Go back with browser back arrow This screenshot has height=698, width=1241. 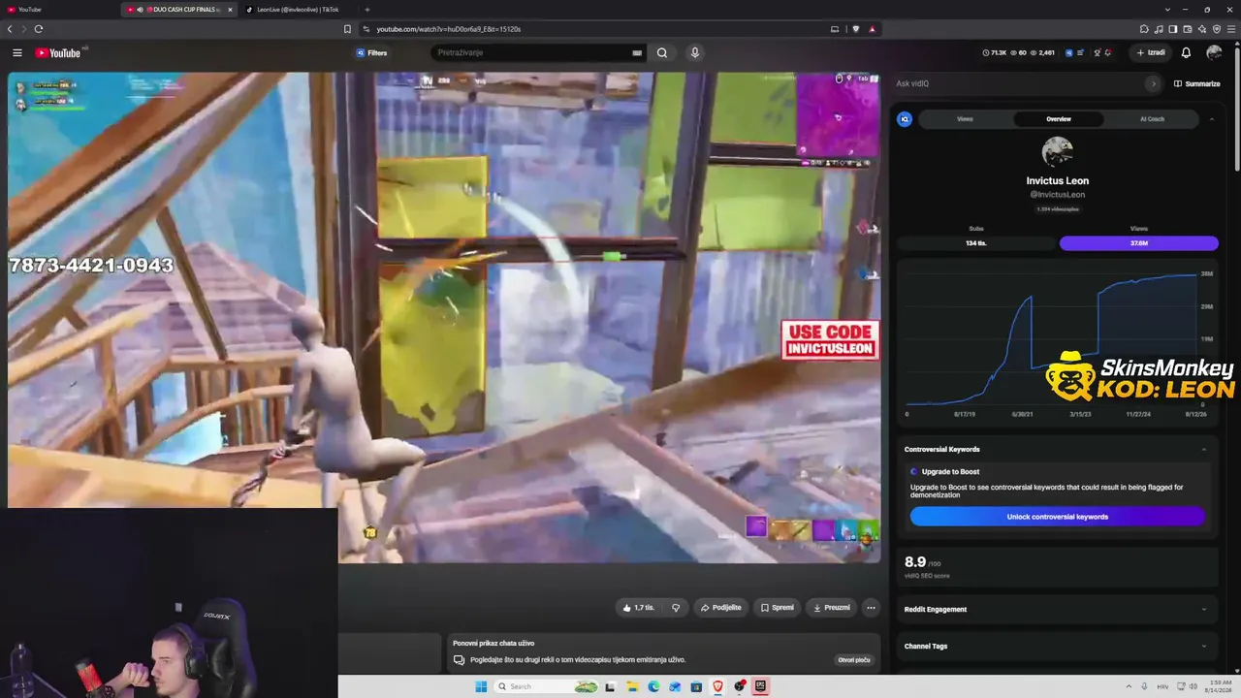coord(11,29)
